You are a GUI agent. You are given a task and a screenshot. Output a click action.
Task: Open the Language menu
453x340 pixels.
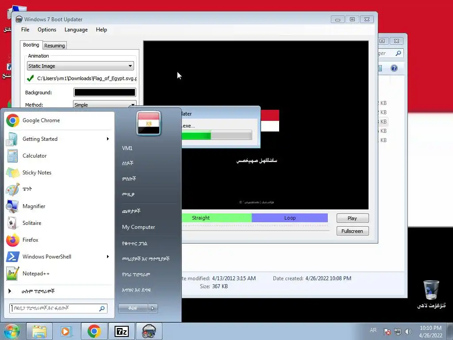pyautogui.click(x=76, y=30)
